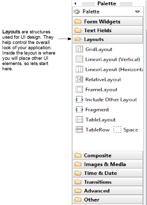Select the TableLayout icon
Image resolution: width=147 pixels, height=205 pixels.
(79, 120)
